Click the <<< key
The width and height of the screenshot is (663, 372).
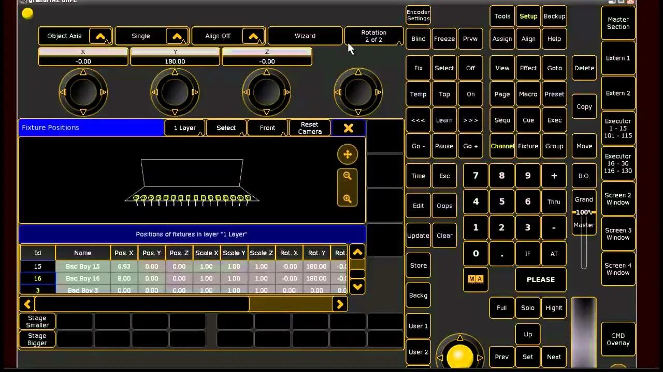pos(418,120)
